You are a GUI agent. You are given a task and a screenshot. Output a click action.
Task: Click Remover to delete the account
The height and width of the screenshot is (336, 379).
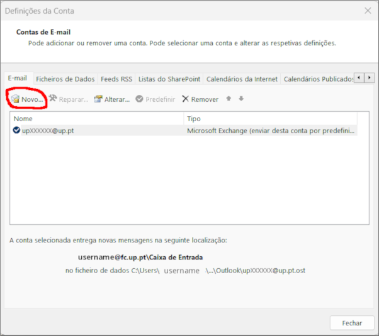coord(200,99)
